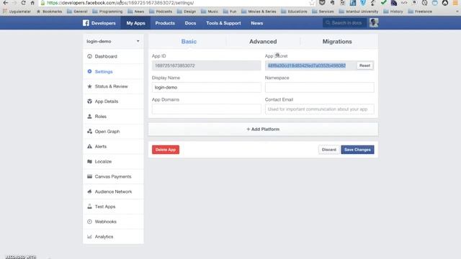The height and width of the screenshot is (259, 461).
Task: Open Analytics section
Action: (x=113, y=237)
